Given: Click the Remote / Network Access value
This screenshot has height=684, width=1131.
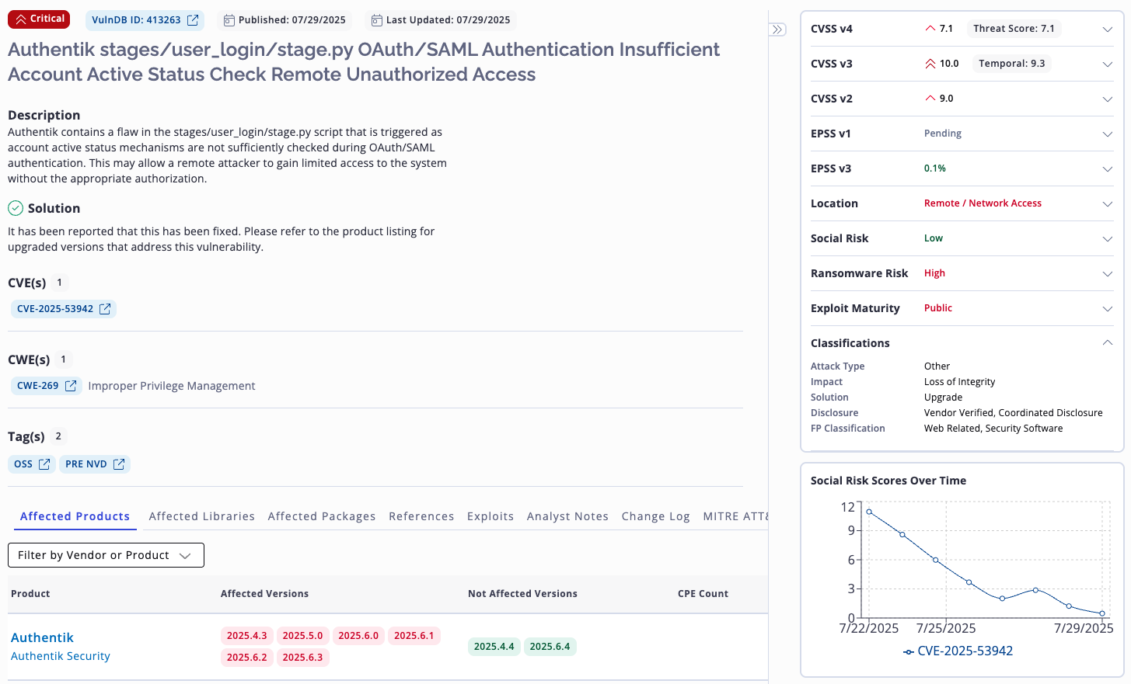Looking at the screenshot, I should pos(983,203).
